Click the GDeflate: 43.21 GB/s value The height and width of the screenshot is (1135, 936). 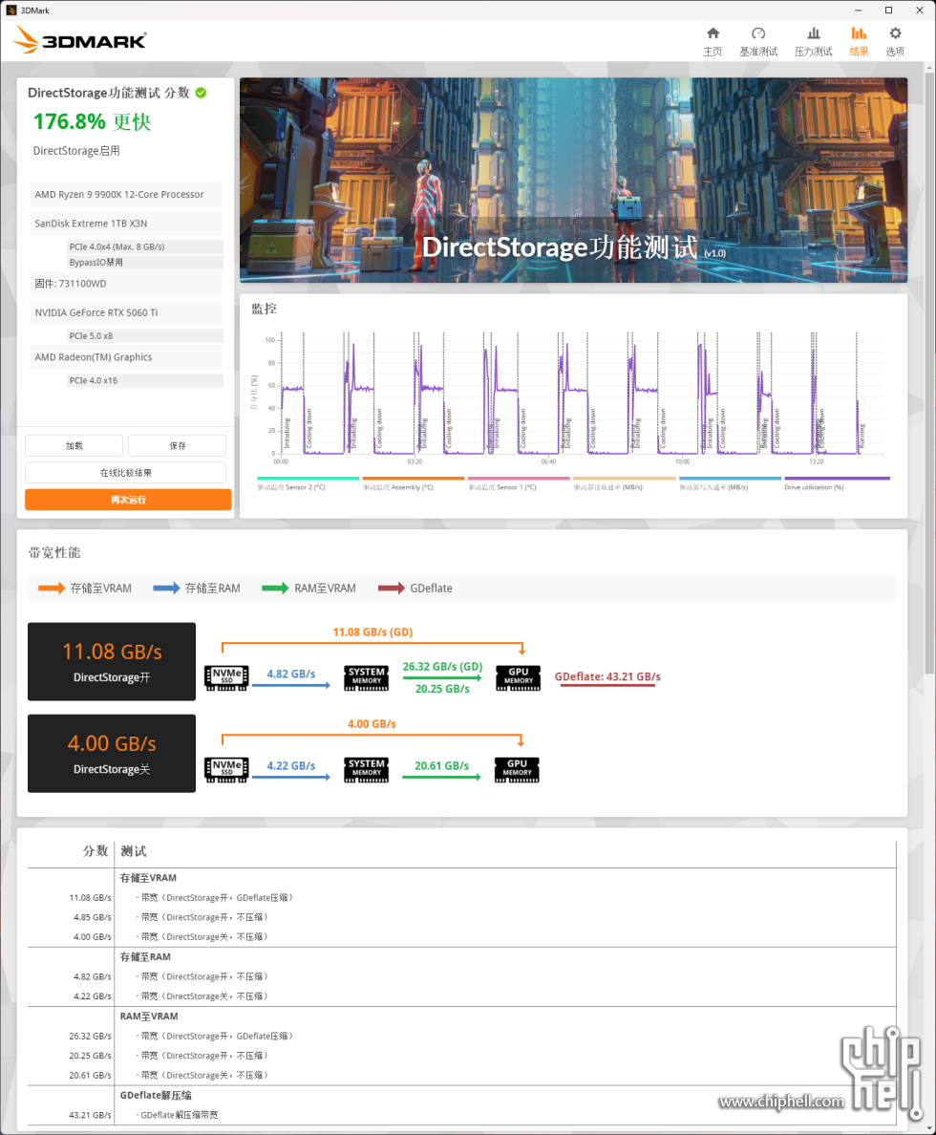click(607, 676)
